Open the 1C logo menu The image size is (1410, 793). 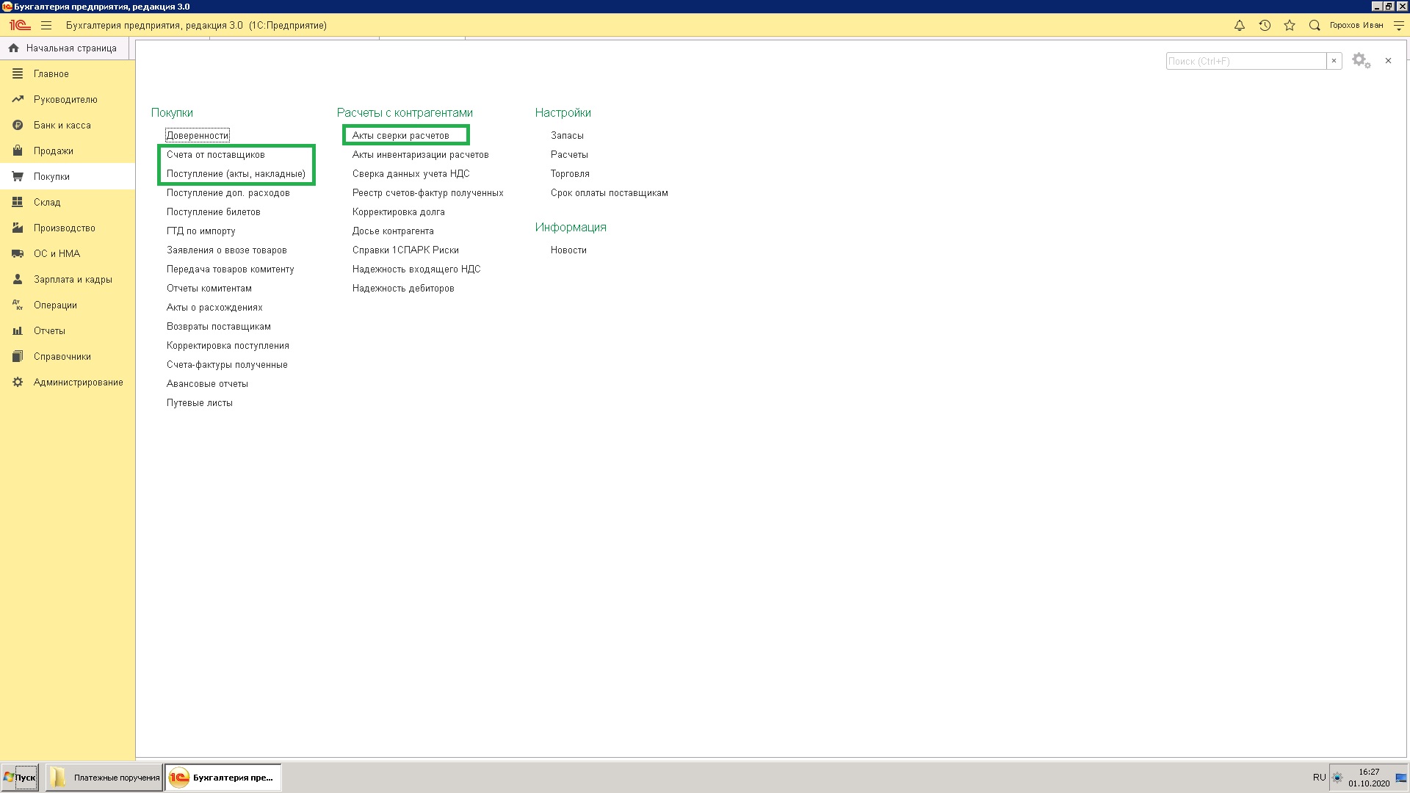20,26
